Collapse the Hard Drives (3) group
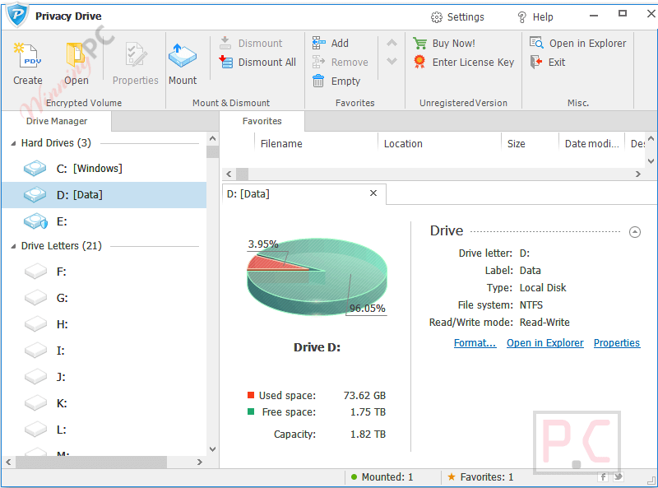This screenshot has height=488, width=658. [13, 144]
